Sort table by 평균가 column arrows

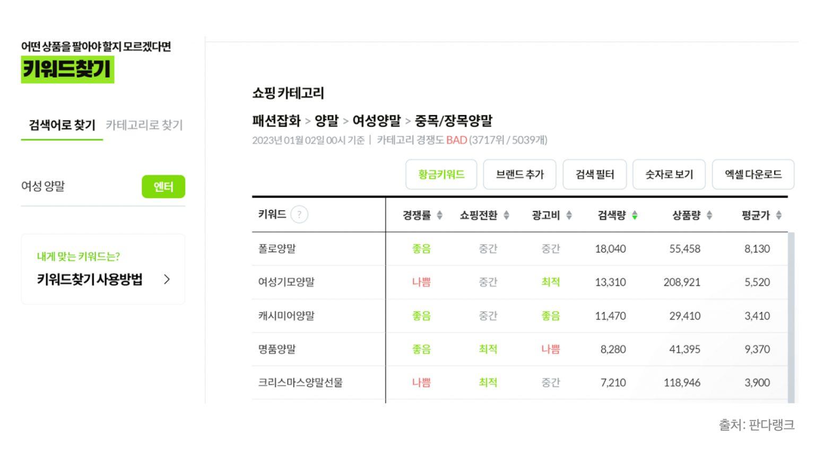[x=778, y=215]
